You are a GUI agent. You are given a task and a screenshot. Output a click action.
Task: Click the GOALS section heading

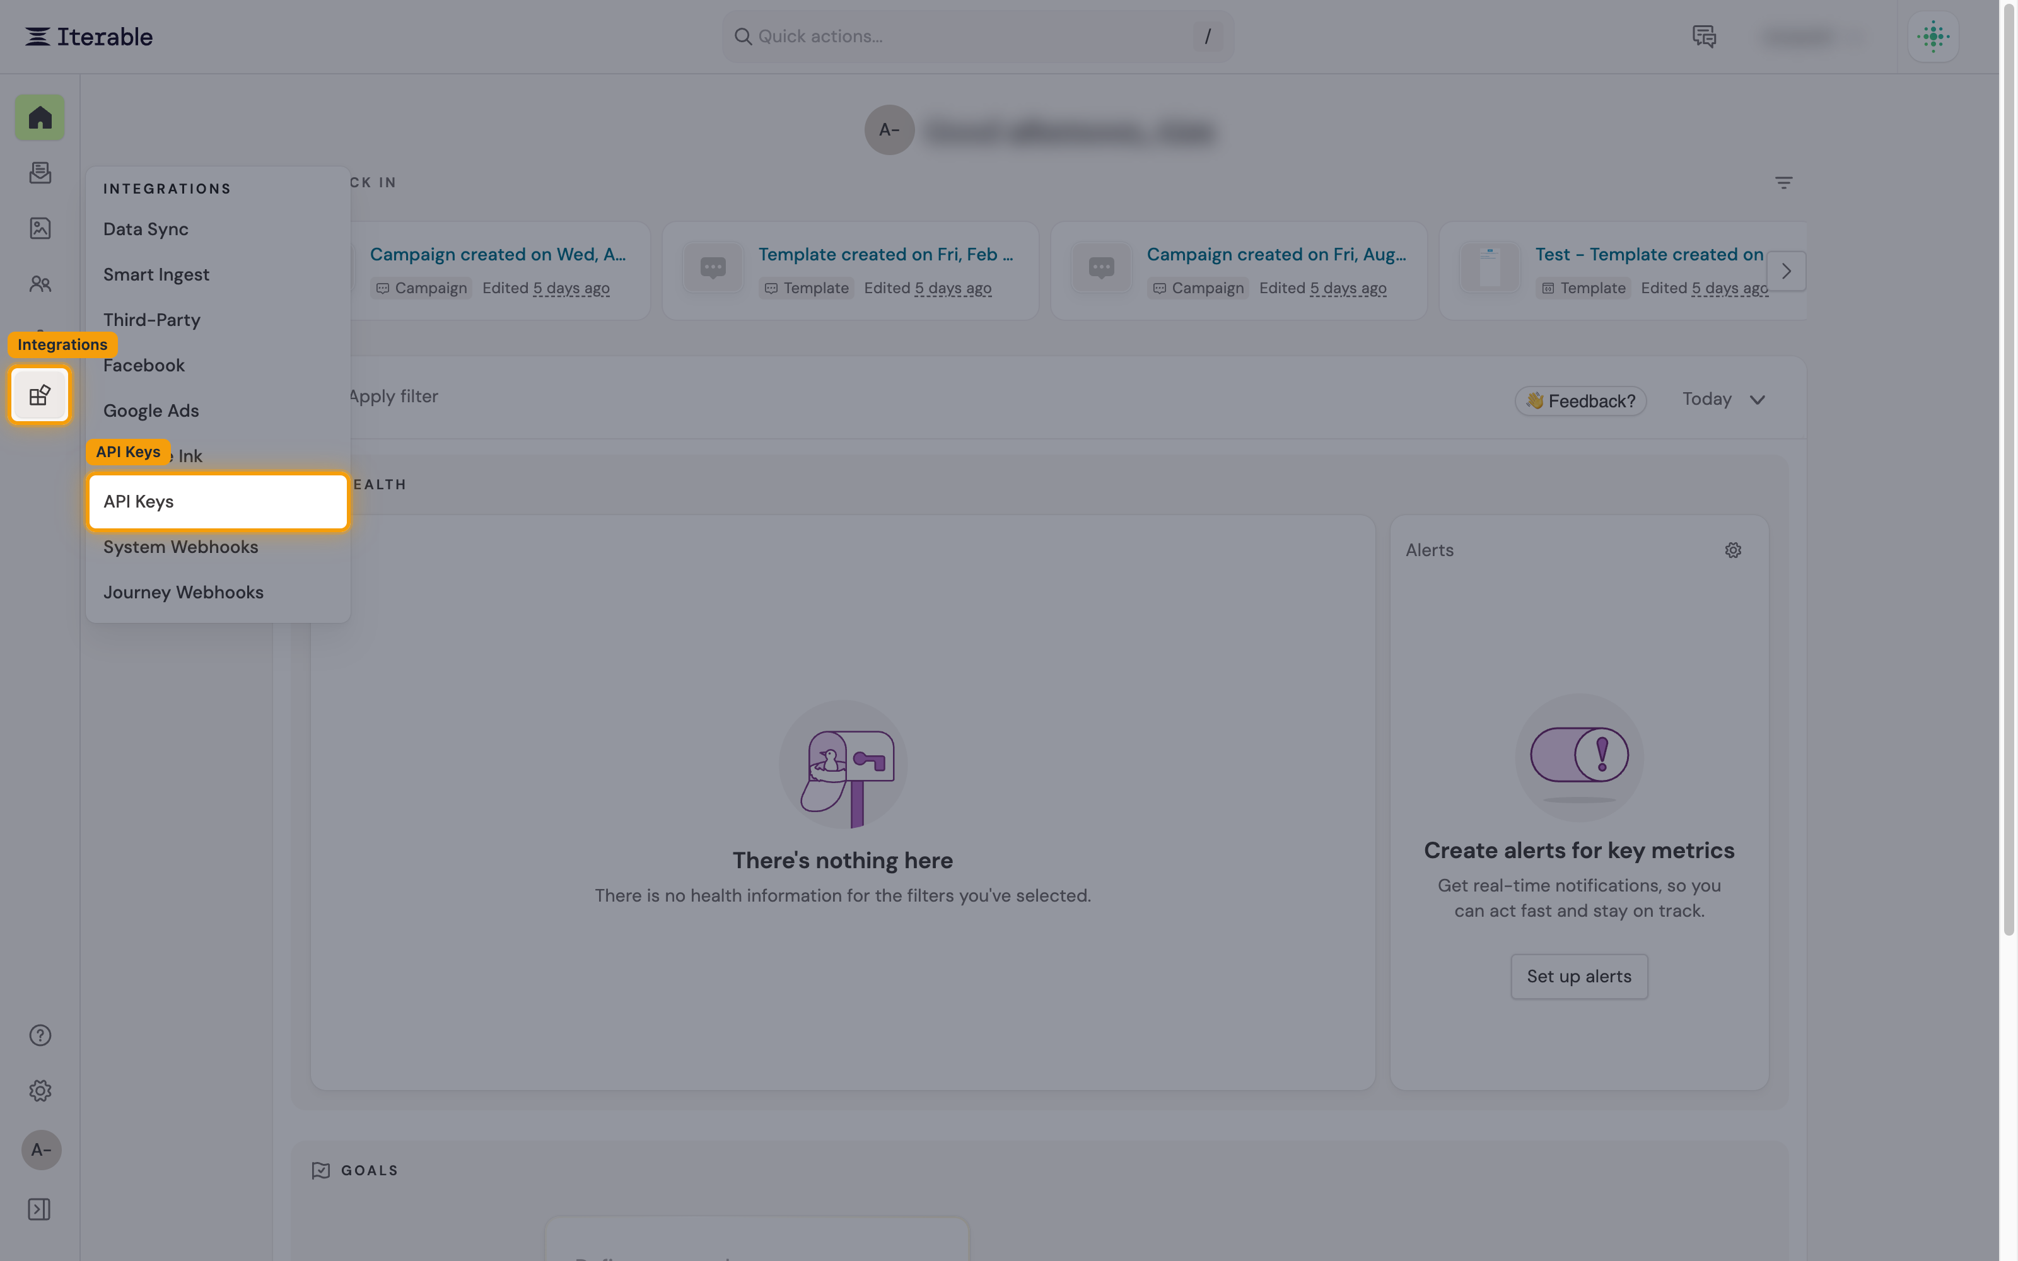(x=370, y=1171)
